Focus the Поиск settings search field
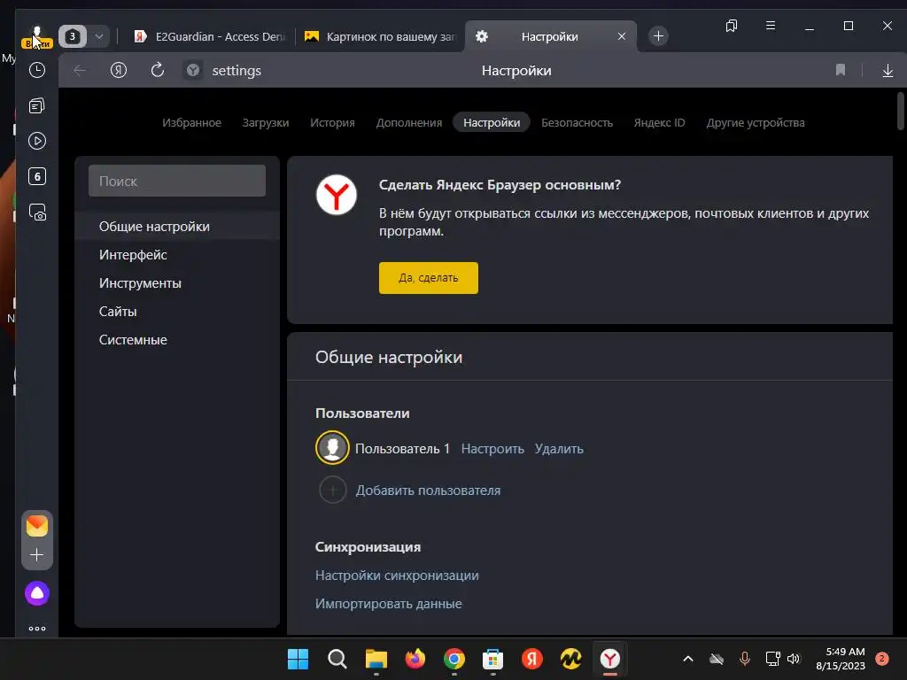The height and width of the screenshot is (680, 907). (177, 181)
